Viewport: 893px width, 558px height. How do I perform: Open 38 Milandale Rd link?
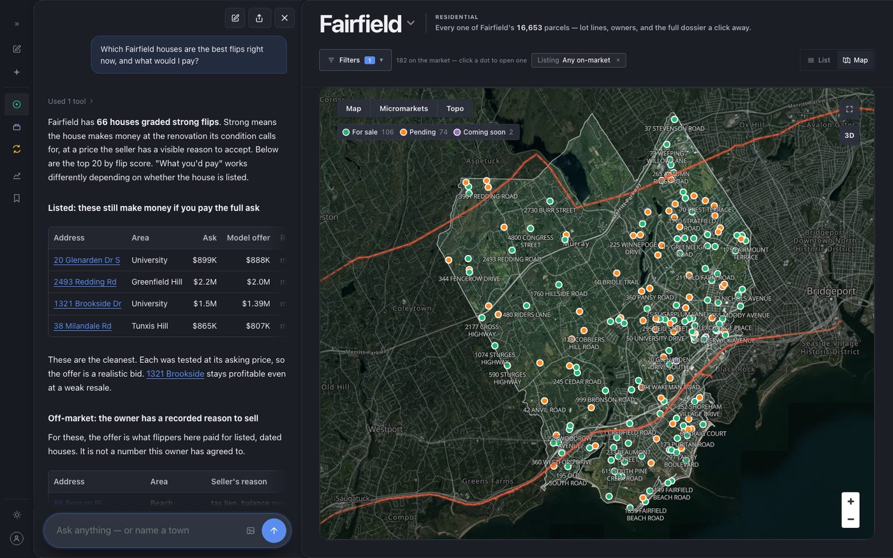(x=82, y=326)
